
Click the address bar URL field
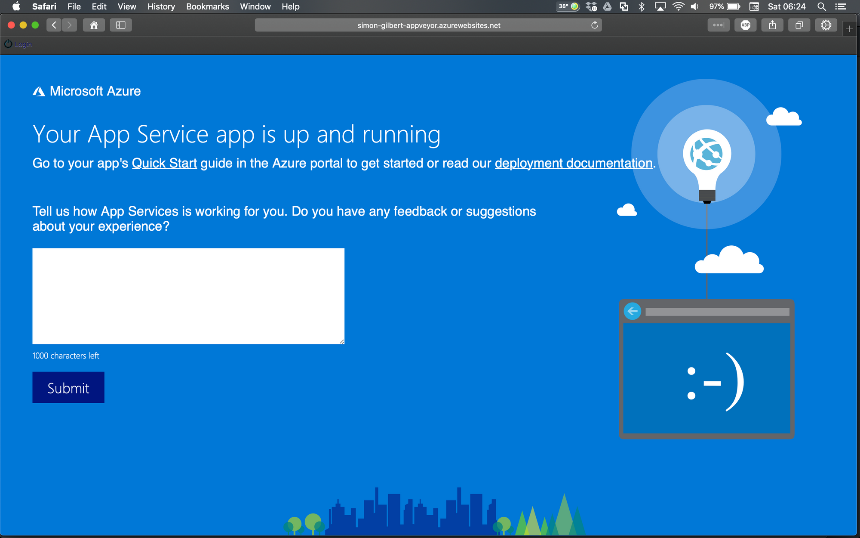[428, 25]
